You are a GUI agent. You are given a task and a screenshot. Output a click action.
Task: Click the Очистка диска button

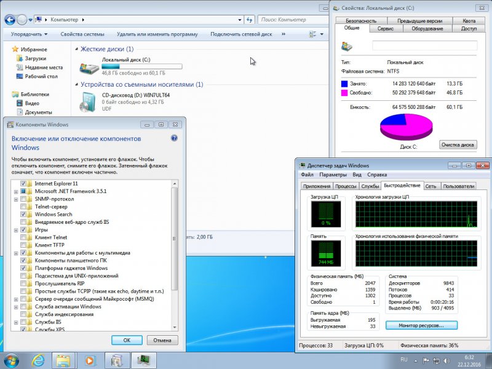click(458, 145)
